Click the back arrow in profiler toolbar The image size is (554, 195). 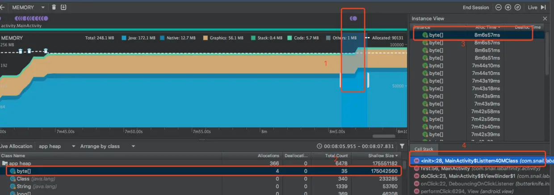tap(3, 7)
